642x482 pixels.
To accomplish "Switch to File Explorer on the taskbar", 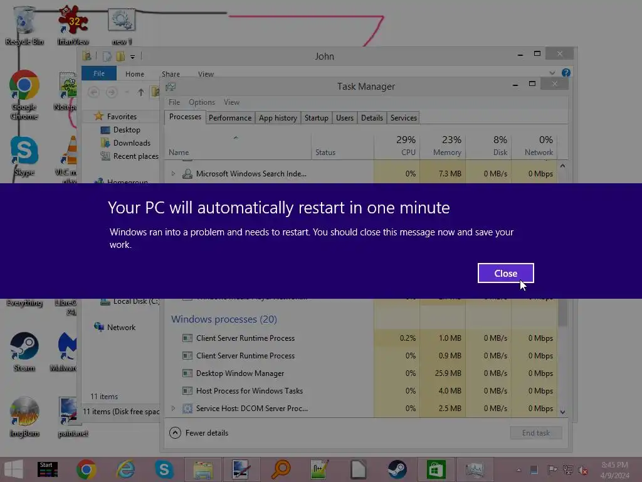I will tap(203, 469).
